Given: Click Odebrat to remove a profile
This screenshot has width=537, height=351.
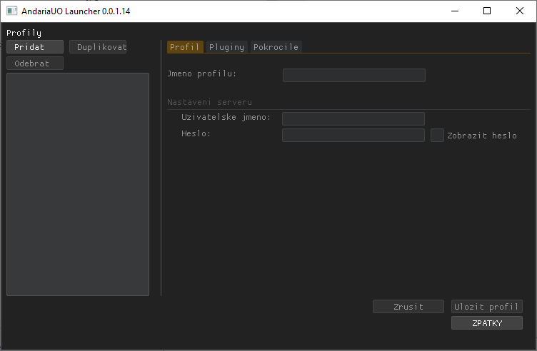Looking at the screenshot, I should (x=35, y=63).
